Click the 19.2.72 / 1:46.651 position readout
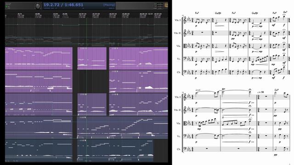The height and width of the screenshot is (165, 294). [63, 5]
